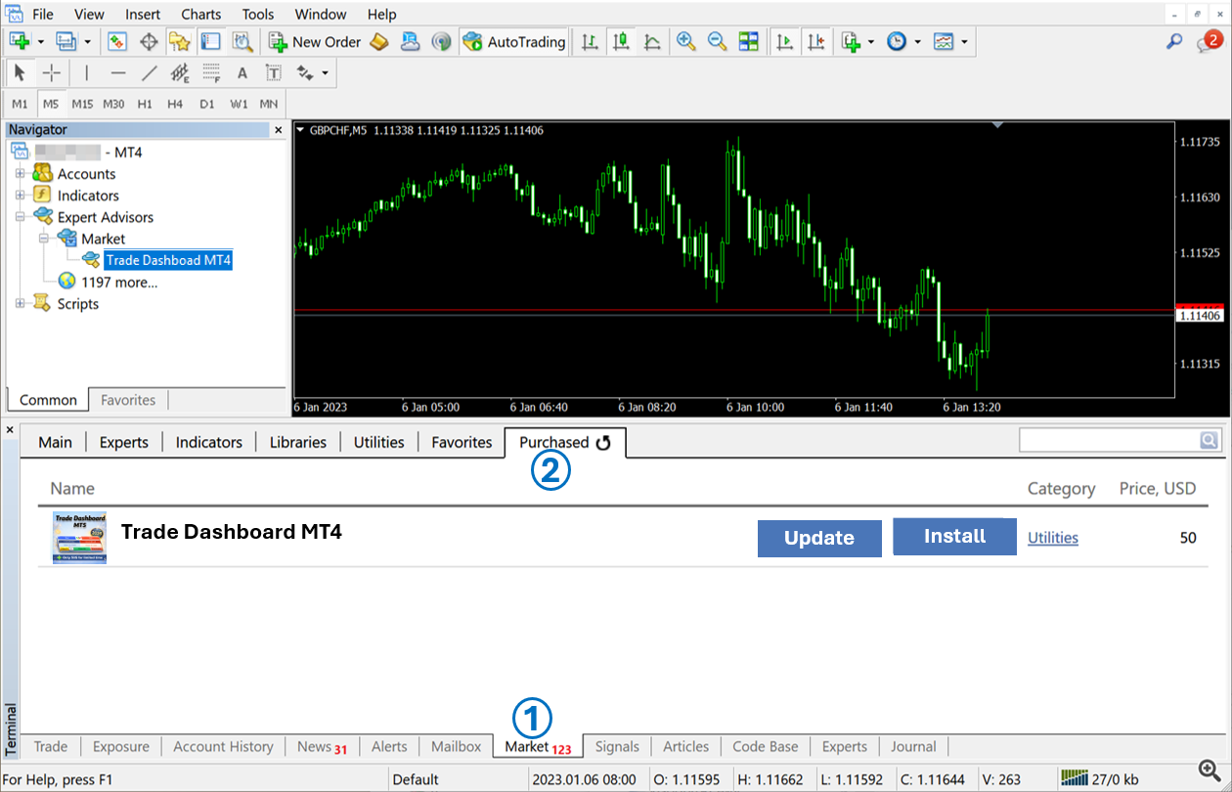Open the Charts menu
The width and height of the screenshot is (1232, 792).
pos(200,14)
